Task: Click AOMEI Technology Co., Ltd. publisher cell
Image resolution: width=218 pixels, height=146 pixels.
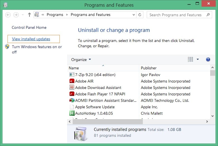Action: 165,100
